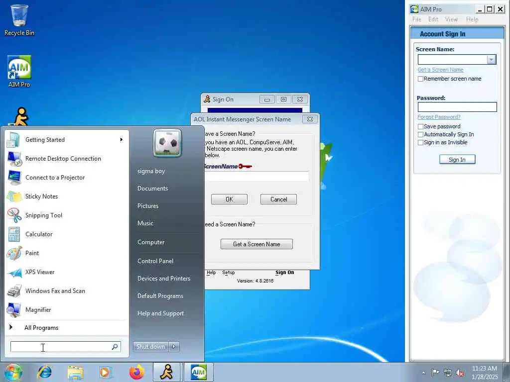Open the Snipping Tool
The height and width of the screenshot is (382, 510).
pyautogui.click(x=67, y=215)
